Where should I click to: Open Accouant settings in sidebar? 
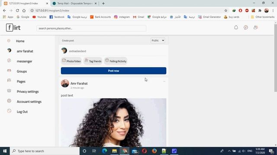[x=29, y=102]
